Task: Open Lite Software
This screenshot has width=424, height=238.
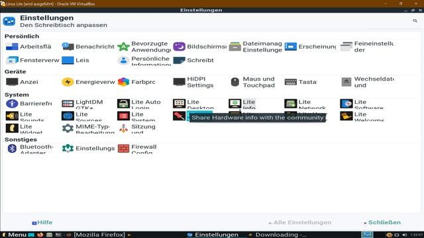Action: tap(362, 104)
